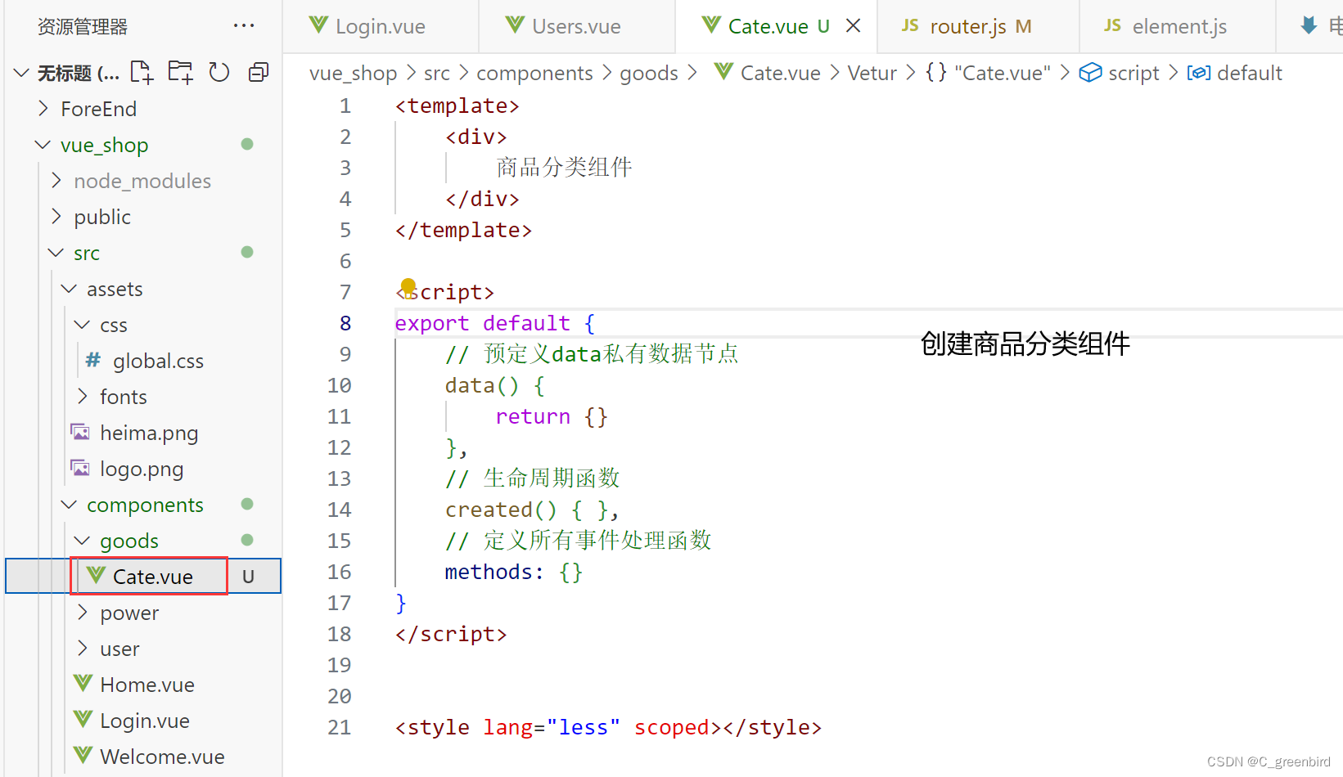The height and width of the screenshot is (777, 1343).
Task: Click the 'methods: {}' code line
Action: point(513,572)
